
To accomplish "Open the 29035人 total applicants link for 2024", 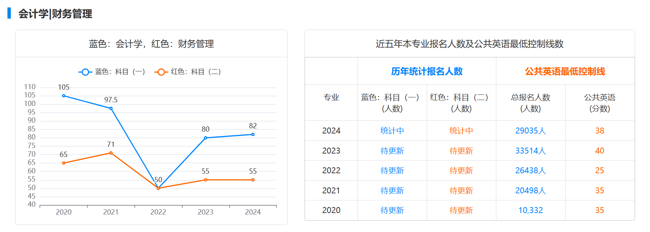I will coord(530,131).
